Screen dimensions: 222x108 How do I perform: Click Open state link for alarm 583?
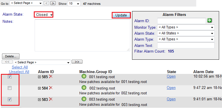pyautogui.click(x=171, y=99)
